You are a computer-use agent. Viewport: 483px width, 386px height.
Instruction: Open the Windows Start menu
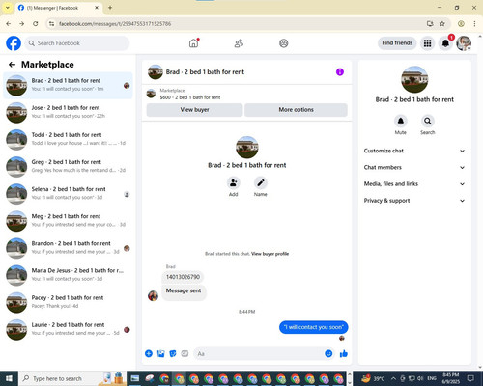tap(9, 378)
